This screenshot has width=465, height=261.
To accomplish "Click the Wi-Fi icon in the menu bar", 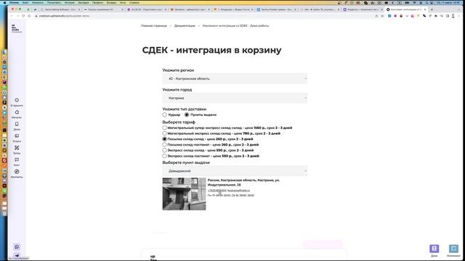I will pos(415,3).
